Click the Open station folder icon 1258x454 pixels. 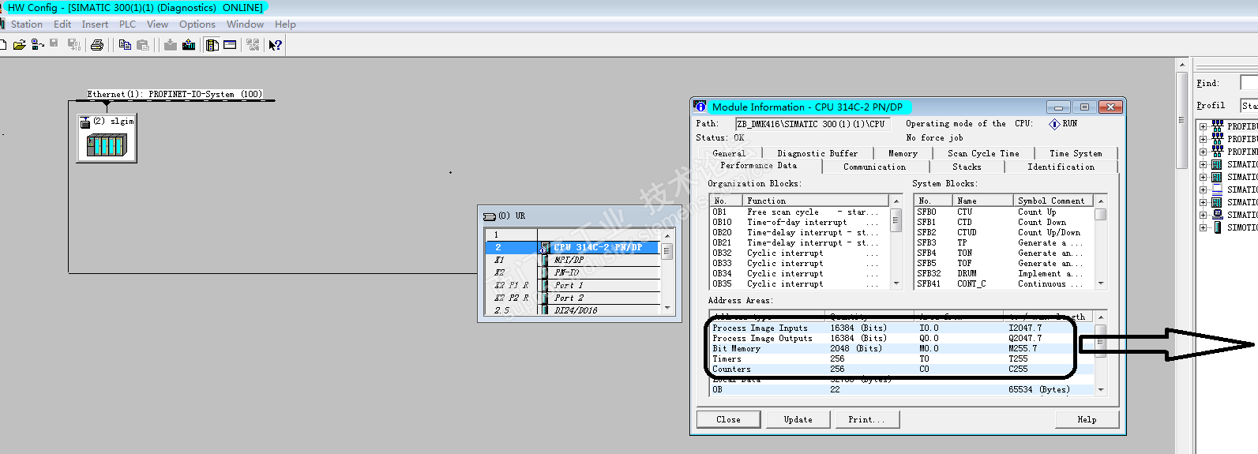click(x=19, y=45)
